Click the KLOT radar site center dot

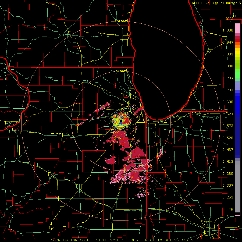click(121, 121)
